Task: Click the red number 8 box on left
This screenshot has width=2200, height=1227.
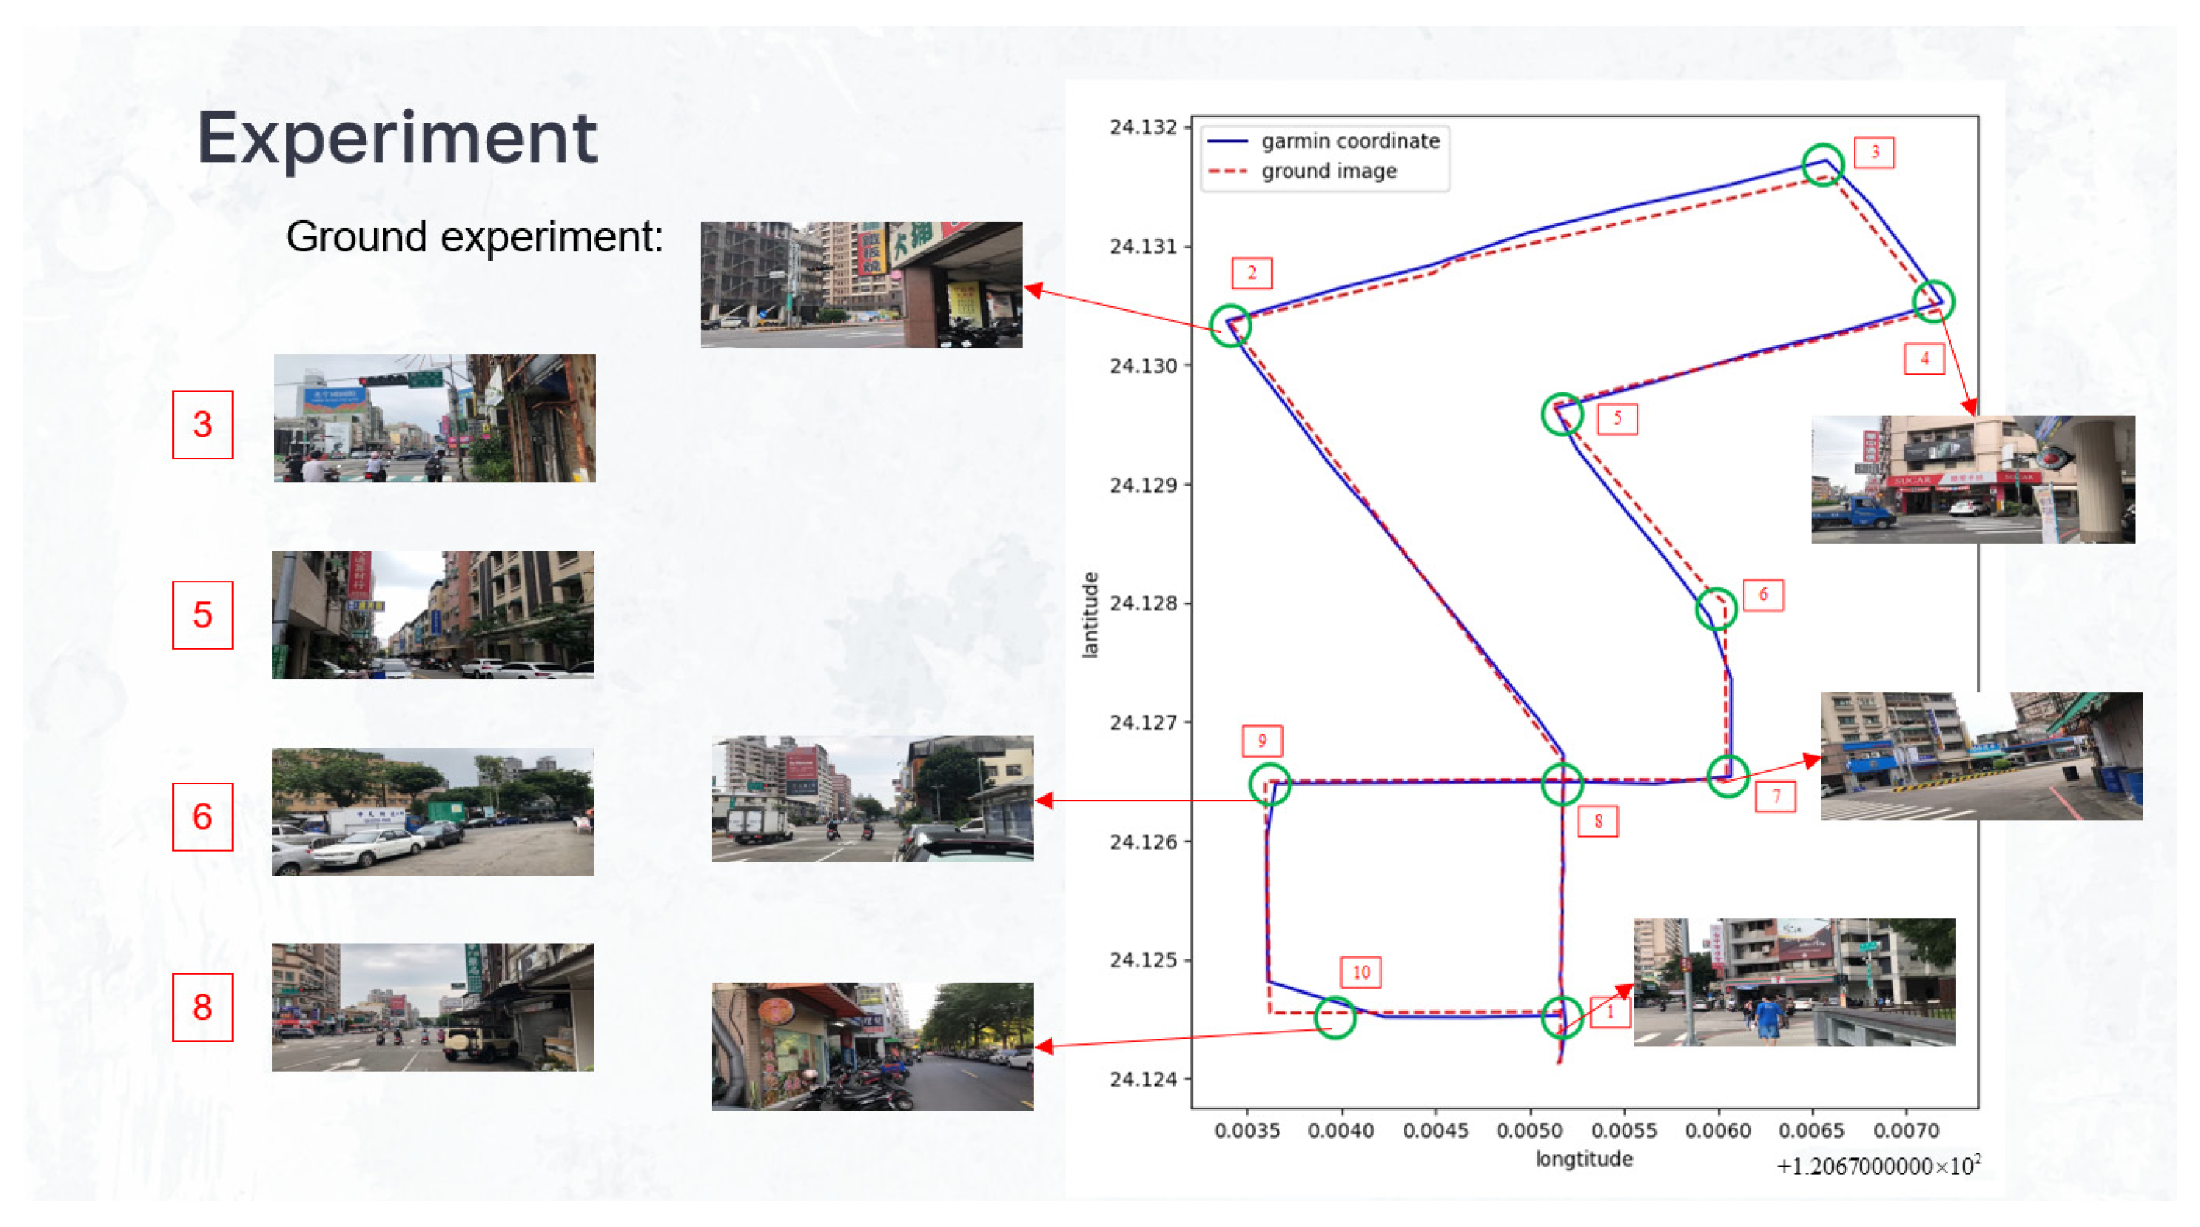Action: tap(203, 1007)
